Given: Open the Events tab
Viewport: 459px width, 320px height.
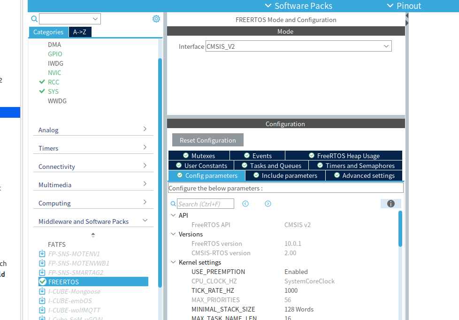Looking at the screenshot, I should click(x=258, y=155).
